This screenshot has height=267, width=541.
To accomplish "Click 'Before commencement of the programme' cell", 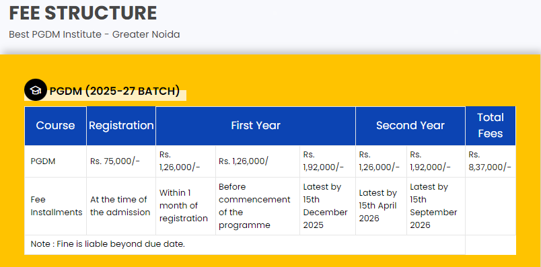I will coord(258,206).
